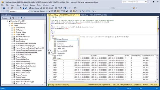Click Object Explorer refresh icon
Viewport: 160px width, 90px height.
(x=21, y=18)
